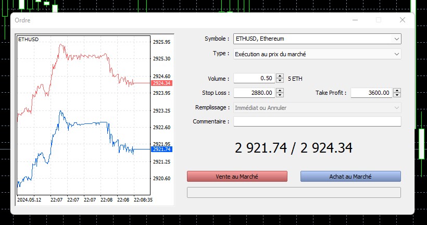Decrease Take Profit with the down arrow
The image size is (427, 225).
[397, 95]
